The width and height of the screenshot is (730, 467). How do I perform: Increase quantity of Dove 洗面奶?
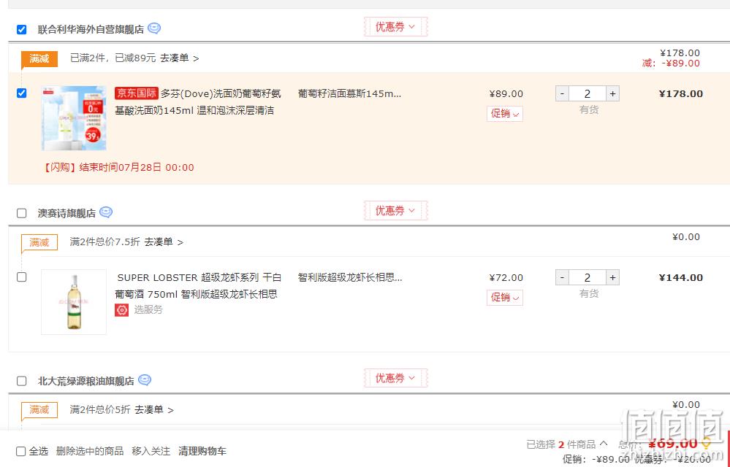coord(612,94)
